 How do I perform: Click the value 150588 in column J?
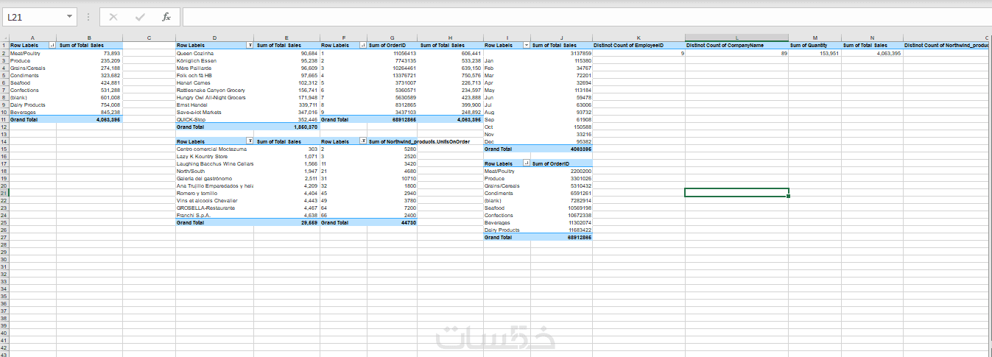[x=561, y=127]
